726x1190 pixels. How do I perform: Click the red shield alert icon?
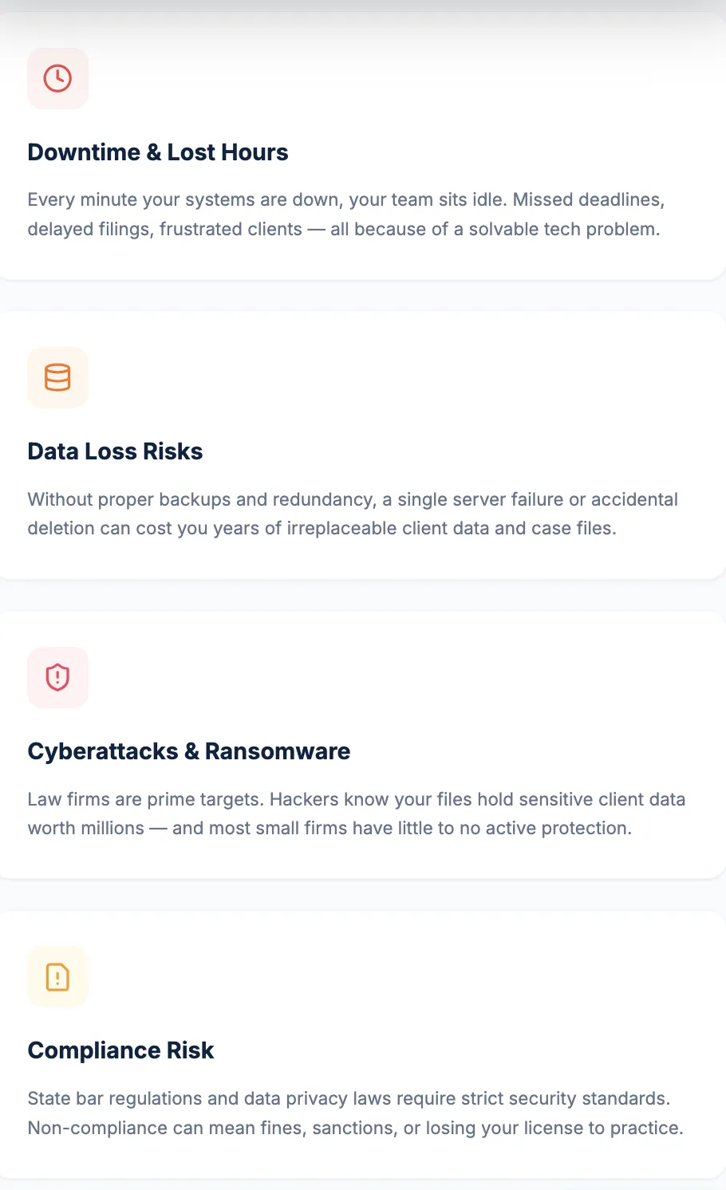[57, 677]
